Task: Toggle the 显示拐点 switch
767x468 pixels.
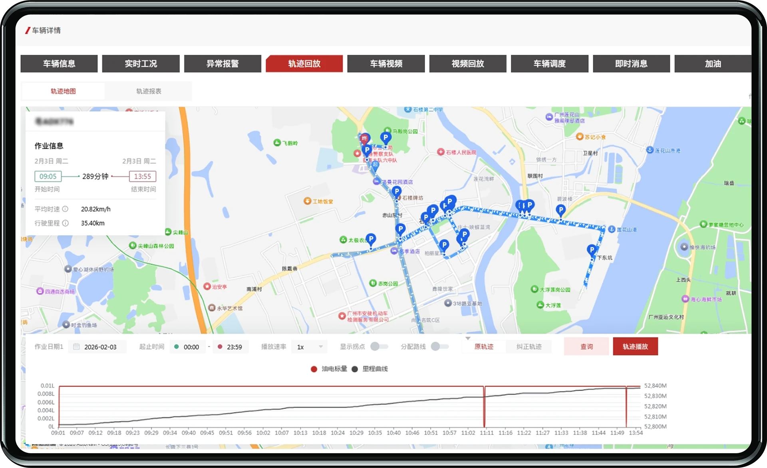Action: point(379,346)
